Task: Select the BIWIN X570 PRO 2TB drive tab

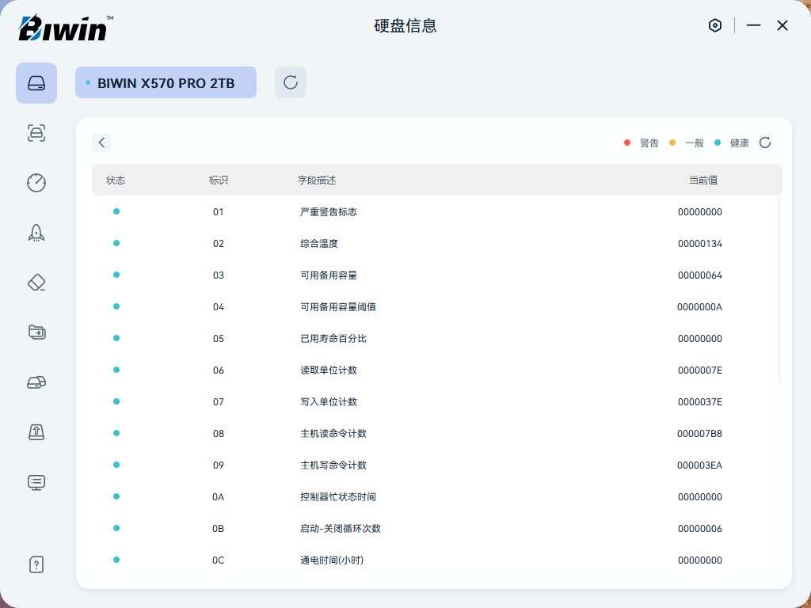Action: (166, 82)
